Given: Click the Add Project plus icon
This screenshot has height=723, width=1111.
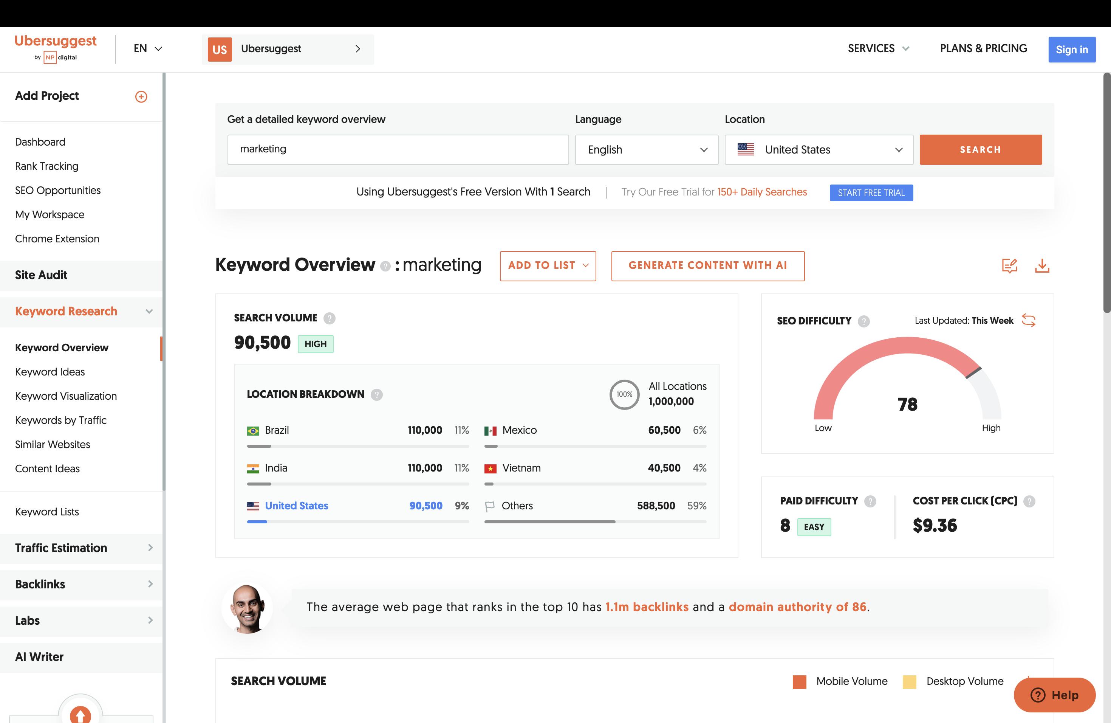Looking at the screenshot, I should (141, 96).
